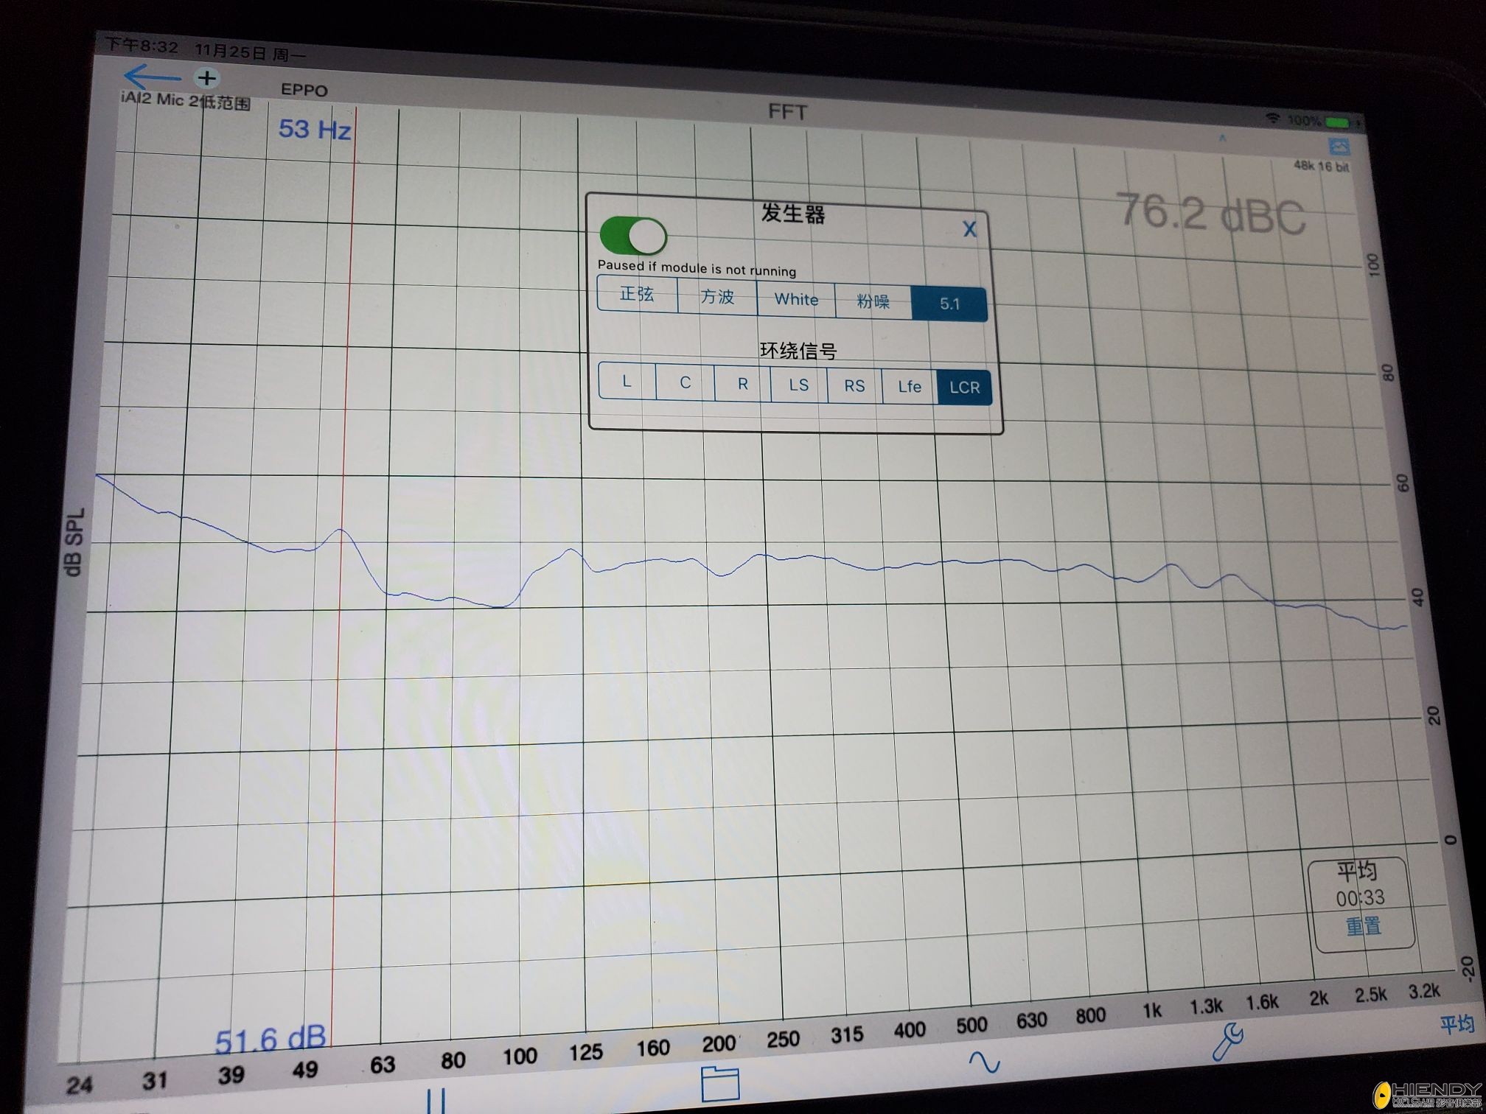
Task: Close the 发生器 dialog with the X
Action: coord(969,229)
